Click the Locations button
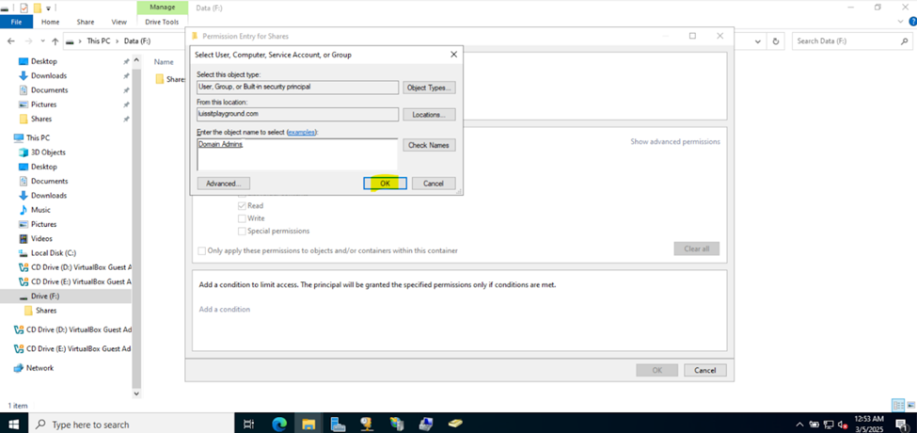The width and height of the screenshot is (917, 433). tap(429, 115)
